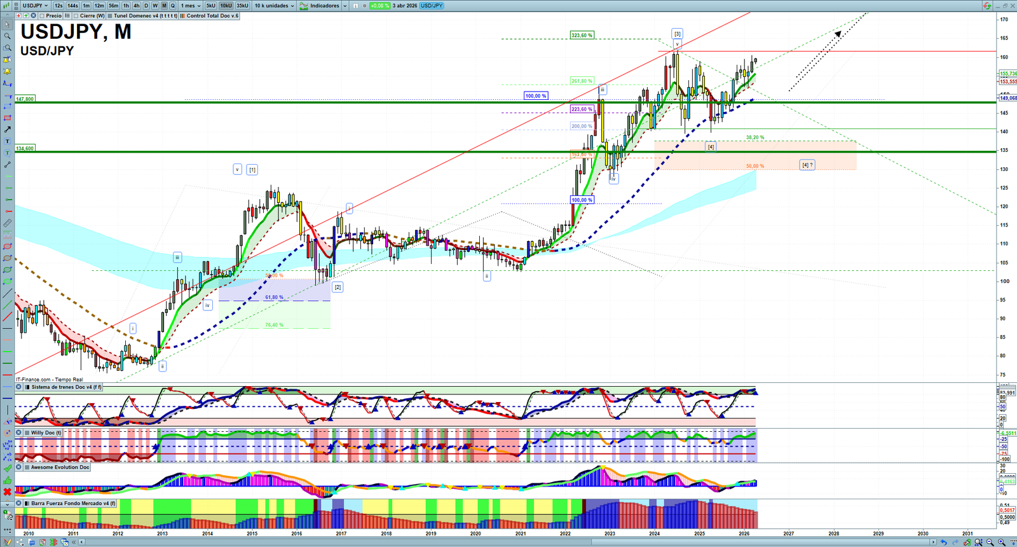Select the ruler measuring tool

pos(7,223)
